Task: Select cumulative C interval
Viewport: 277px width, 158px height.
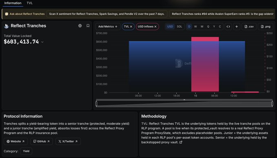Action: click(x=220, y=27)
